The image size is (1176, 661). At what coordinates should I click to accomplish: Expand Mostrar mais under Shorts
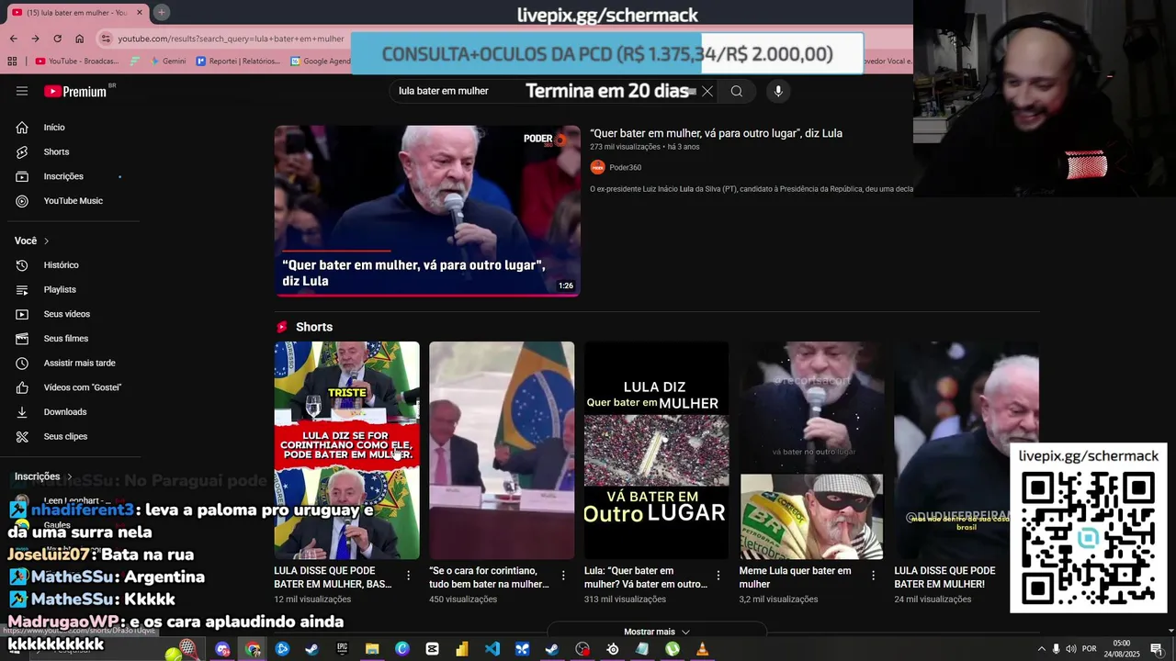tap(656, 632)
